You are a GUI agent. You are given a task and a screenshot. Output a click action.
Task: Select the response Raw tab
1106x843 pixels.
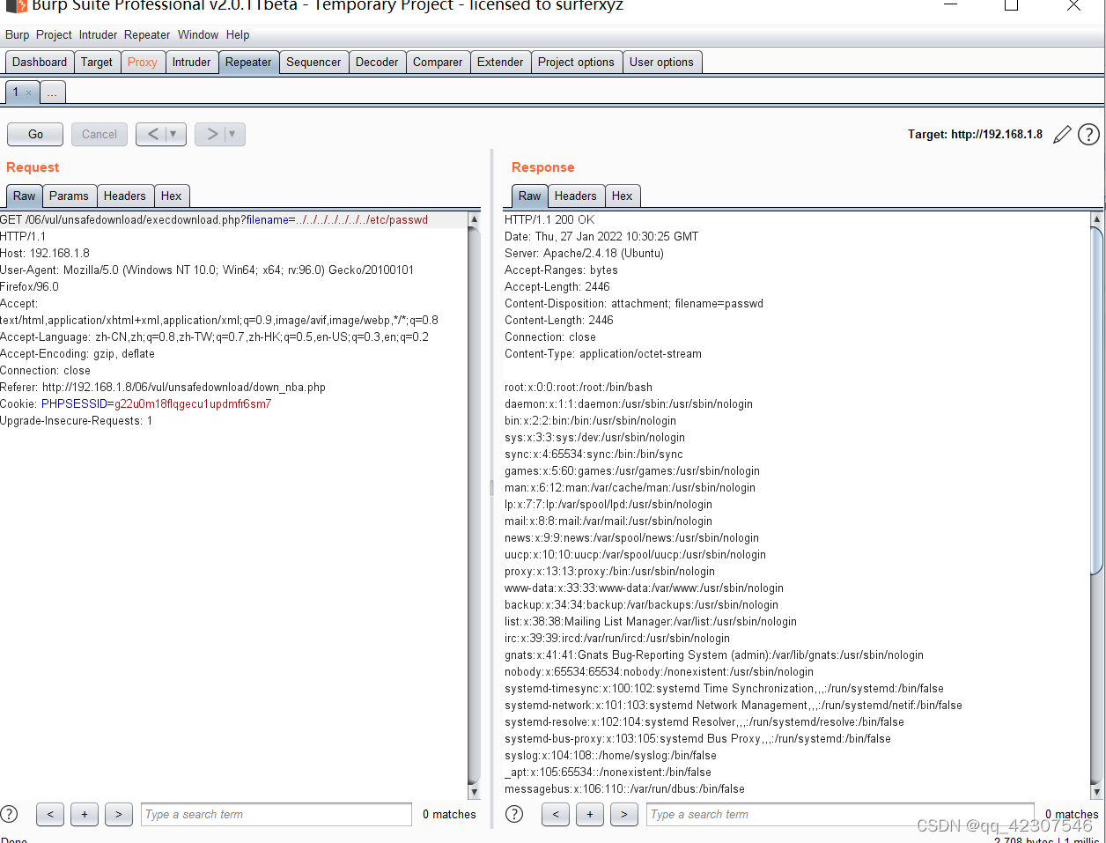point(530,196)
